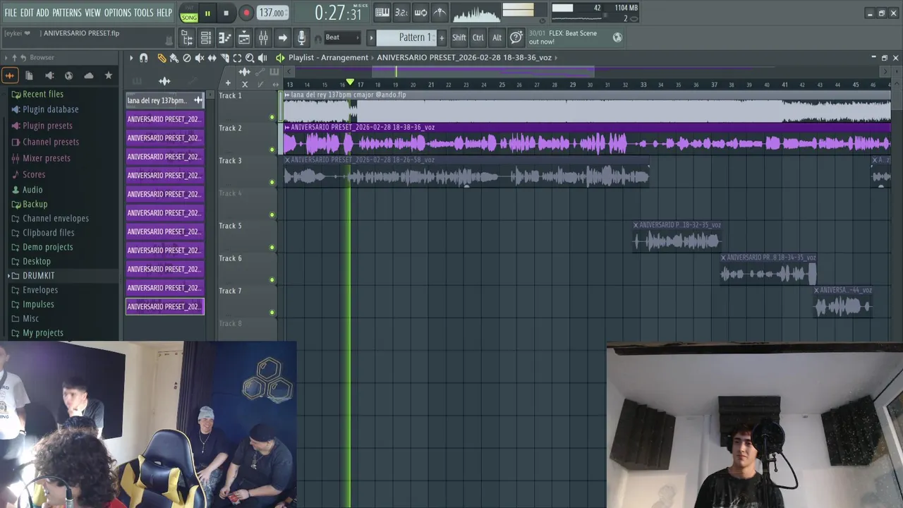Screen dimensions: 903x508
Task: Select the Slip tool
Action: tap(212, 58)
